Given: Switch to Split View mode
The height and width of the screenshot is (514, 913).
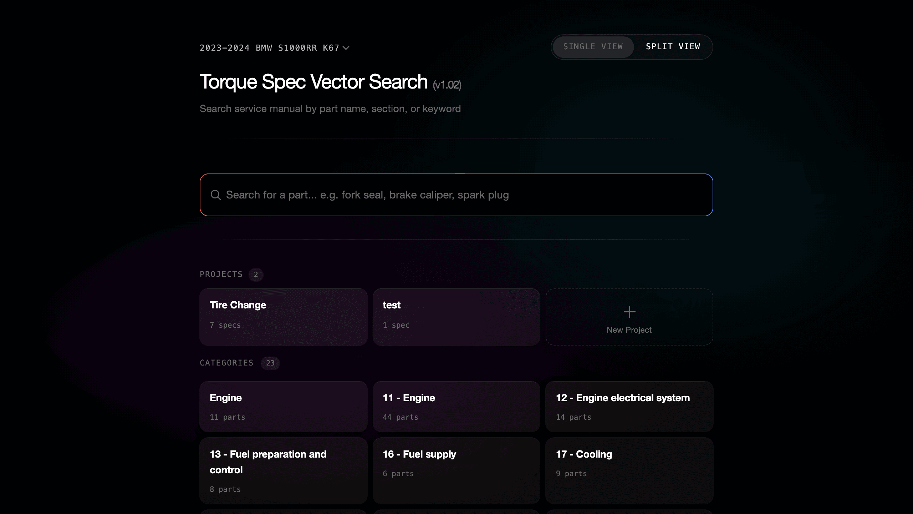Looking at the screenshot, I should pos(673,47).
